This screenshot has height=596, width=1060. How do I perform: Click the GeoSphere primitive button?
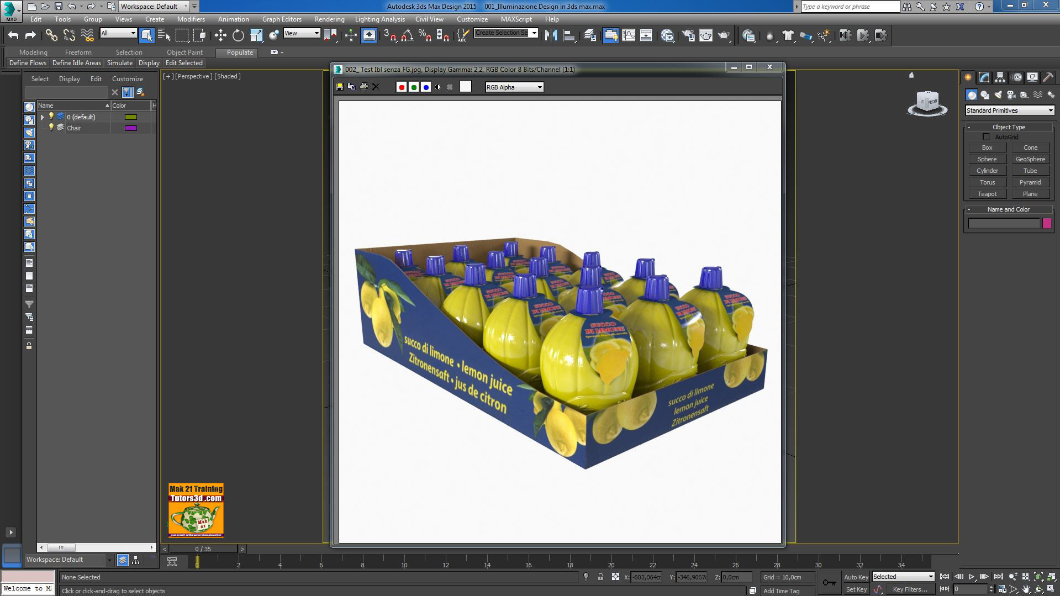[x=1030, y=159]
